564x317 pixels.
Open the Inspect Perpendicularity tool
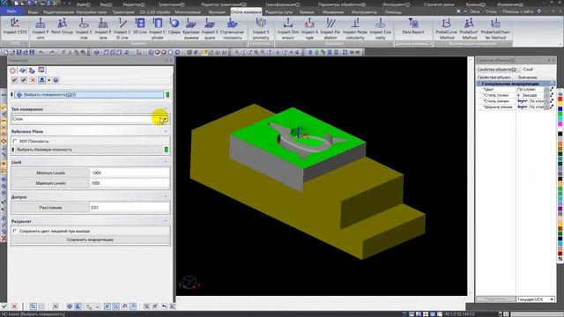[x=354, y=28]
